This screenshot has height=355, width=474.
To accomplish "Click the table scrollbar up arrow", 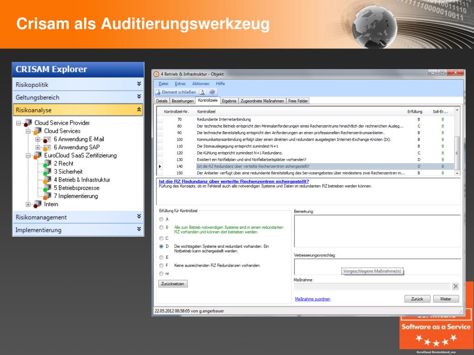I will point(457,110).
